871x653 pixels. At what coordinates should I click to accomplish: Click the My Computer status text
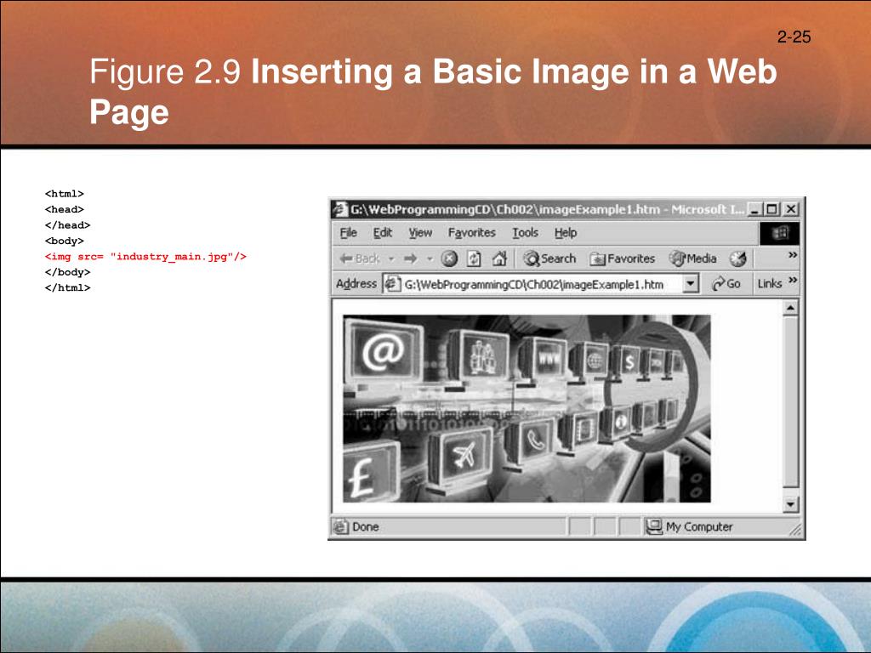click(699, 526)
